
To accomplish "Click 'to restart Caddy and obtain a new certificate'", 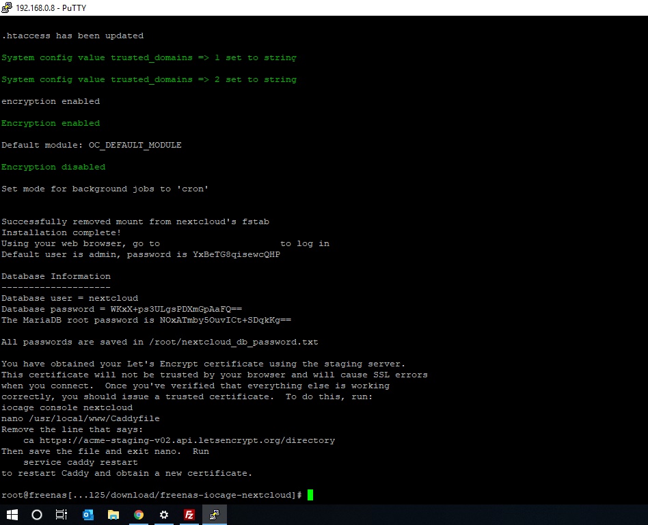I will [127, 473].
